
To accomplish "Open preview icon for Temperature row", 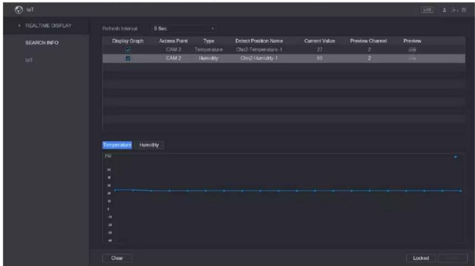I will click(412, 50).
